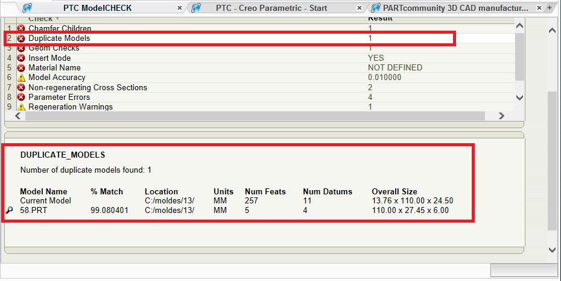This screenshot has width=561, height=281.
Task: Click the down arrow of the checks list scrollbar
Action: click(519, 97)
